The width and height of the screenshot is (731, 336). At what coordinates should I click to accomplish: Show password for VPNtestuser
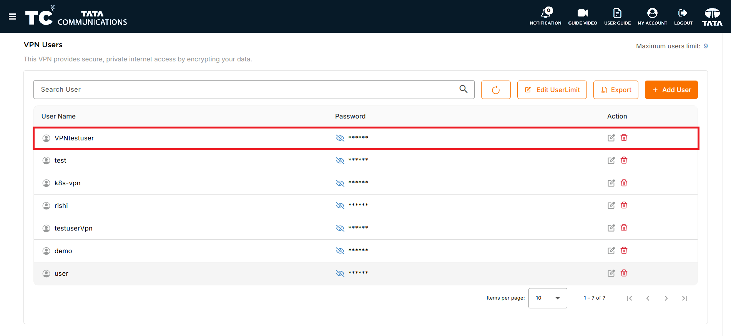click(x=340, y=138)
